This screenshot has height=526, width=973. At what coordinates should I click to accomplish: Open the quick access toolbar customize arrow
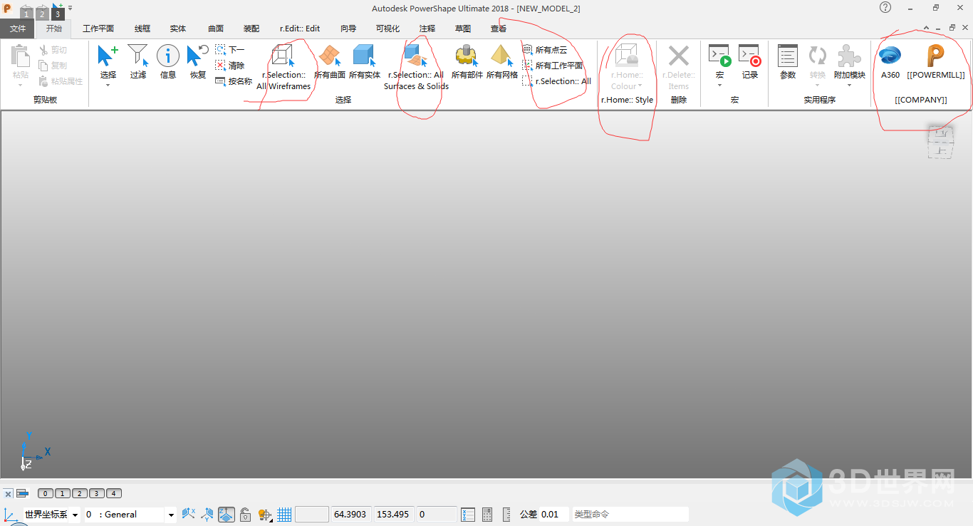pos(70,7)
